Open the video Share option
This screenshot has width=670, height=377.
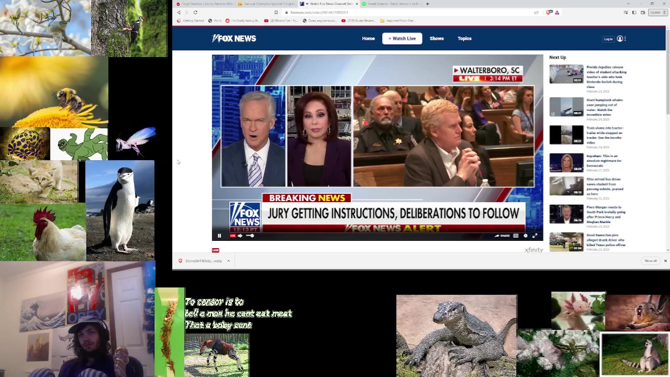click(x=502, y=236)
